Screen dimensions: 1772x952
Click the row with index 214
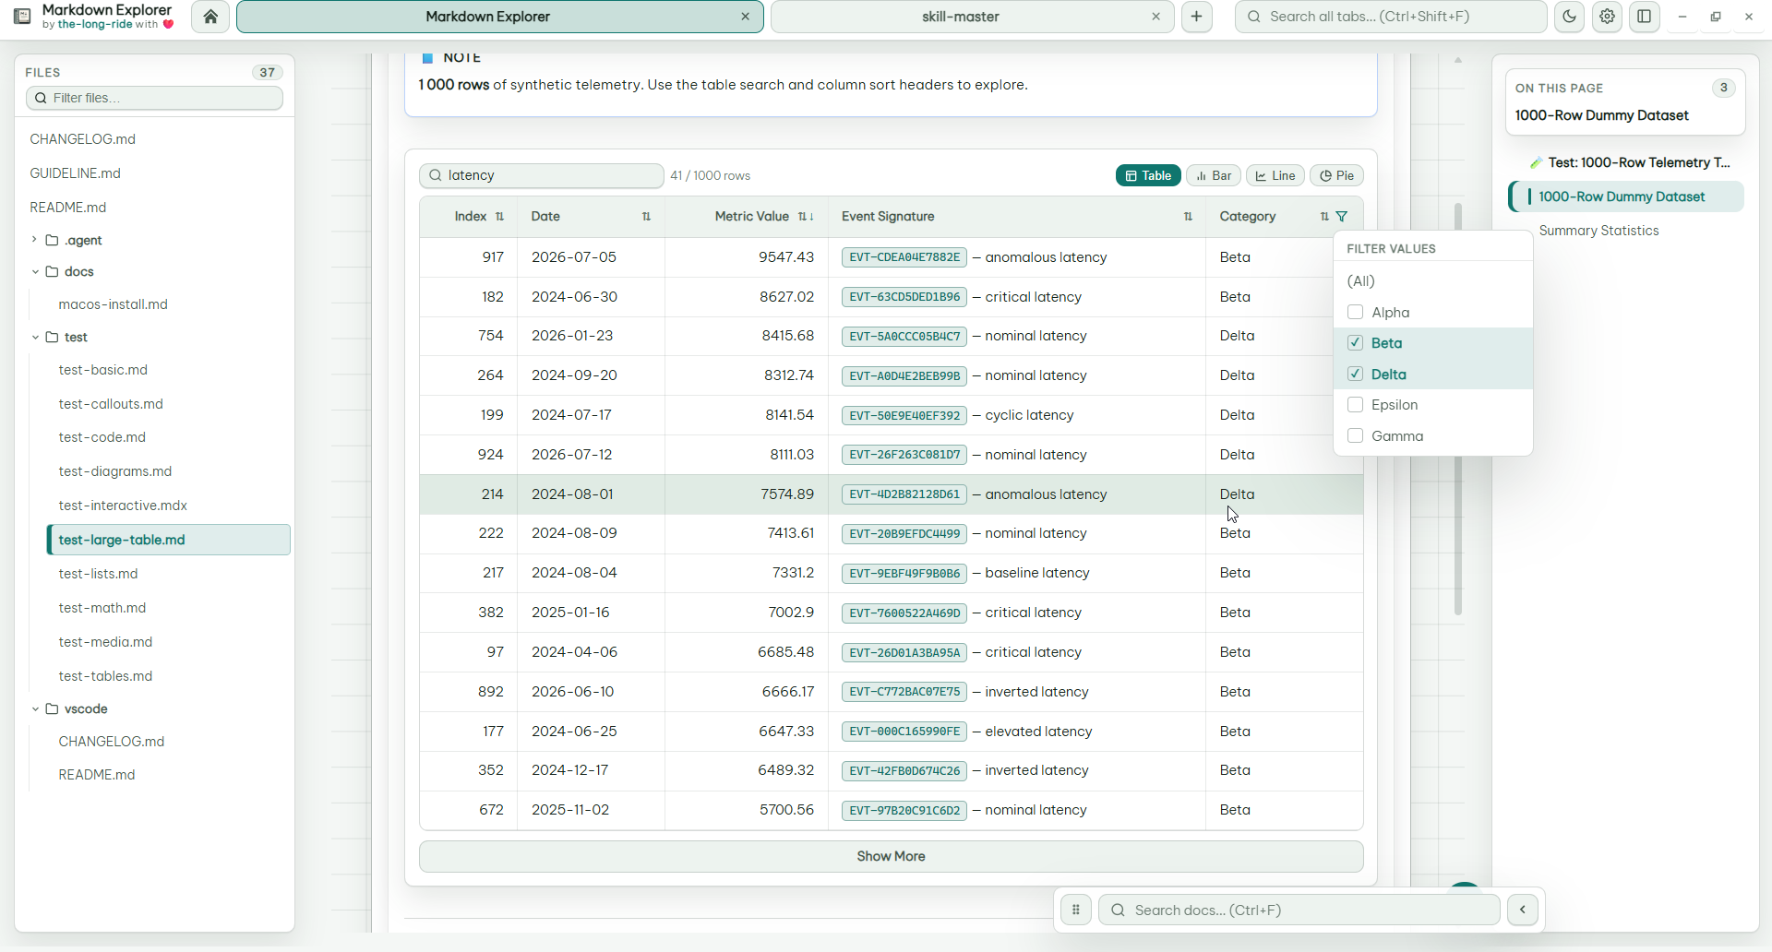pyautogui.click(x=892, y=494)
